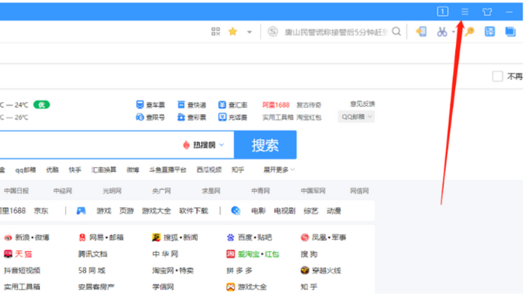
Task: Click the skin (shirt) icon in title bar
Action: tap(487, 12)
